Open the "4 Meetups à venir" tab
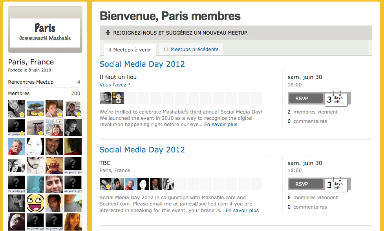 130,50
